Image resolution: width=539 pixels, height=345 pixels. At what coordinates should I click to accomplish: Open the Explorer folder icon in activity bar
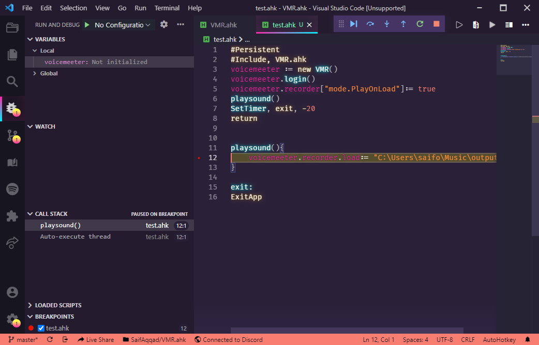pos(12,27)
